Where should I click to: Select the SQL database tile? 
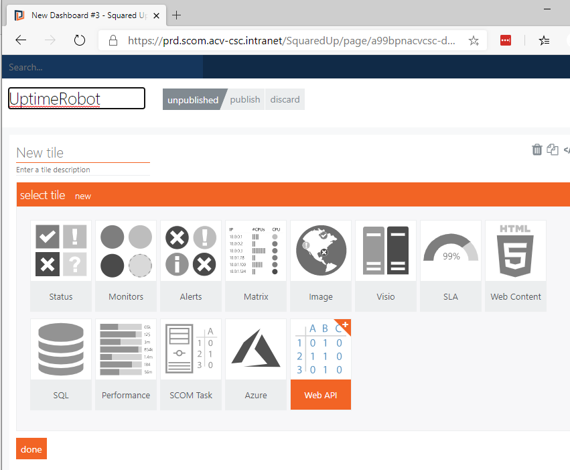click(61, 365)
